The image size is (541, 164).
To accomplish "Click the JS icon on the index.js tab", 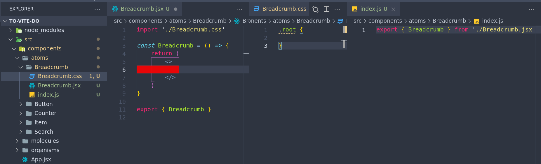I will pyautogui.click(x=355, y=9).
